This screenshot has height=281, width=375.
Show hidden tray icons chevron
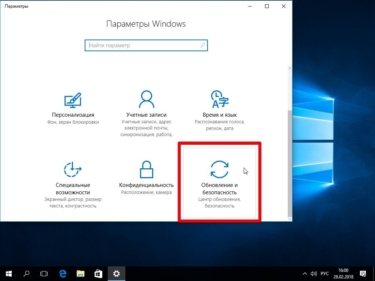click(305, 274)
